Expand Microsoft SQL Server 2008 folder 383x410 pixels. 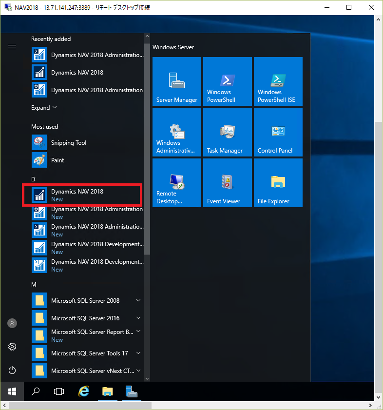[88, 300]
